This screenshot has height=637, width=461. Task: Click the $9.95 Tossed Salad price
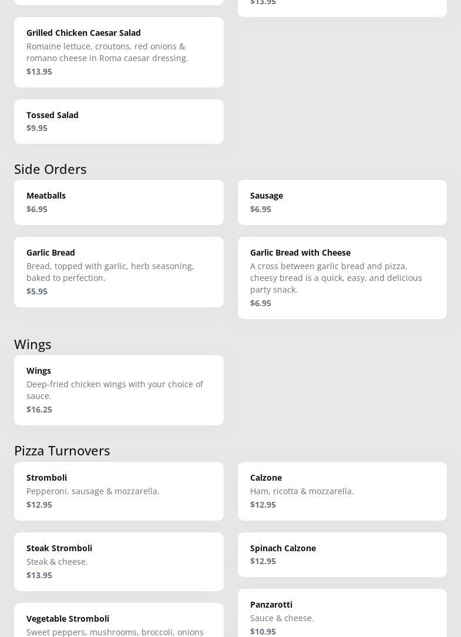[x=37, y=128]
